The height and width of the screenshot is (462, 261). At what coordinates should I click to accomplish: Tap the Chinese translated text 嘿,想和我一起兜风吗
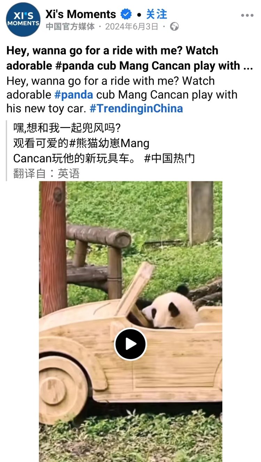[66, 128]
